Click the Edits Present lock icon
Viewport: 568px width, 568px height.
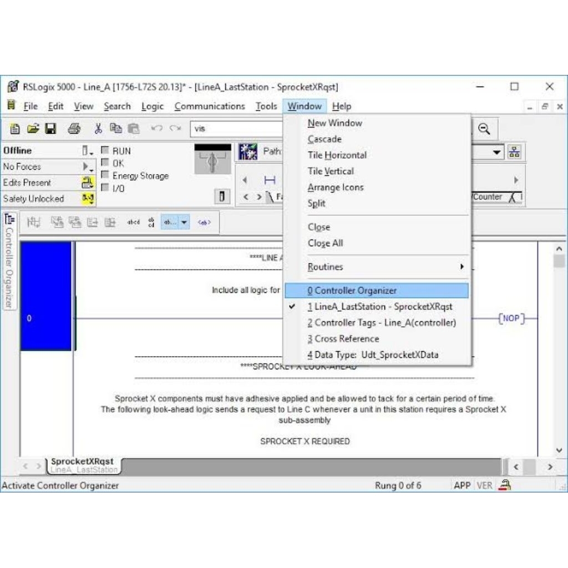click(x=87, y=182)
